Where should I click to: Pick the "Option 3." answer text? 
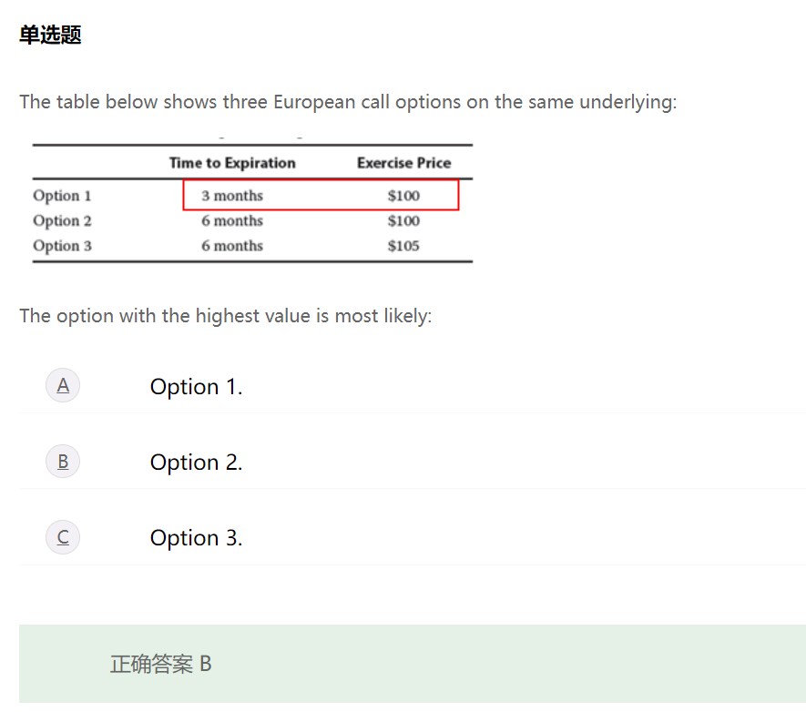coord(196,538)
